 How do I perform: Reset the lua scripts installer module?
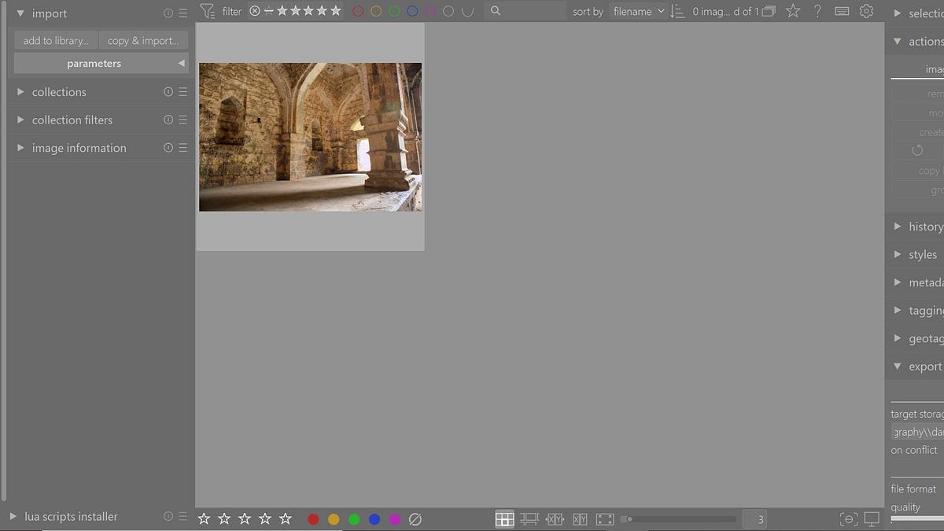168,516
